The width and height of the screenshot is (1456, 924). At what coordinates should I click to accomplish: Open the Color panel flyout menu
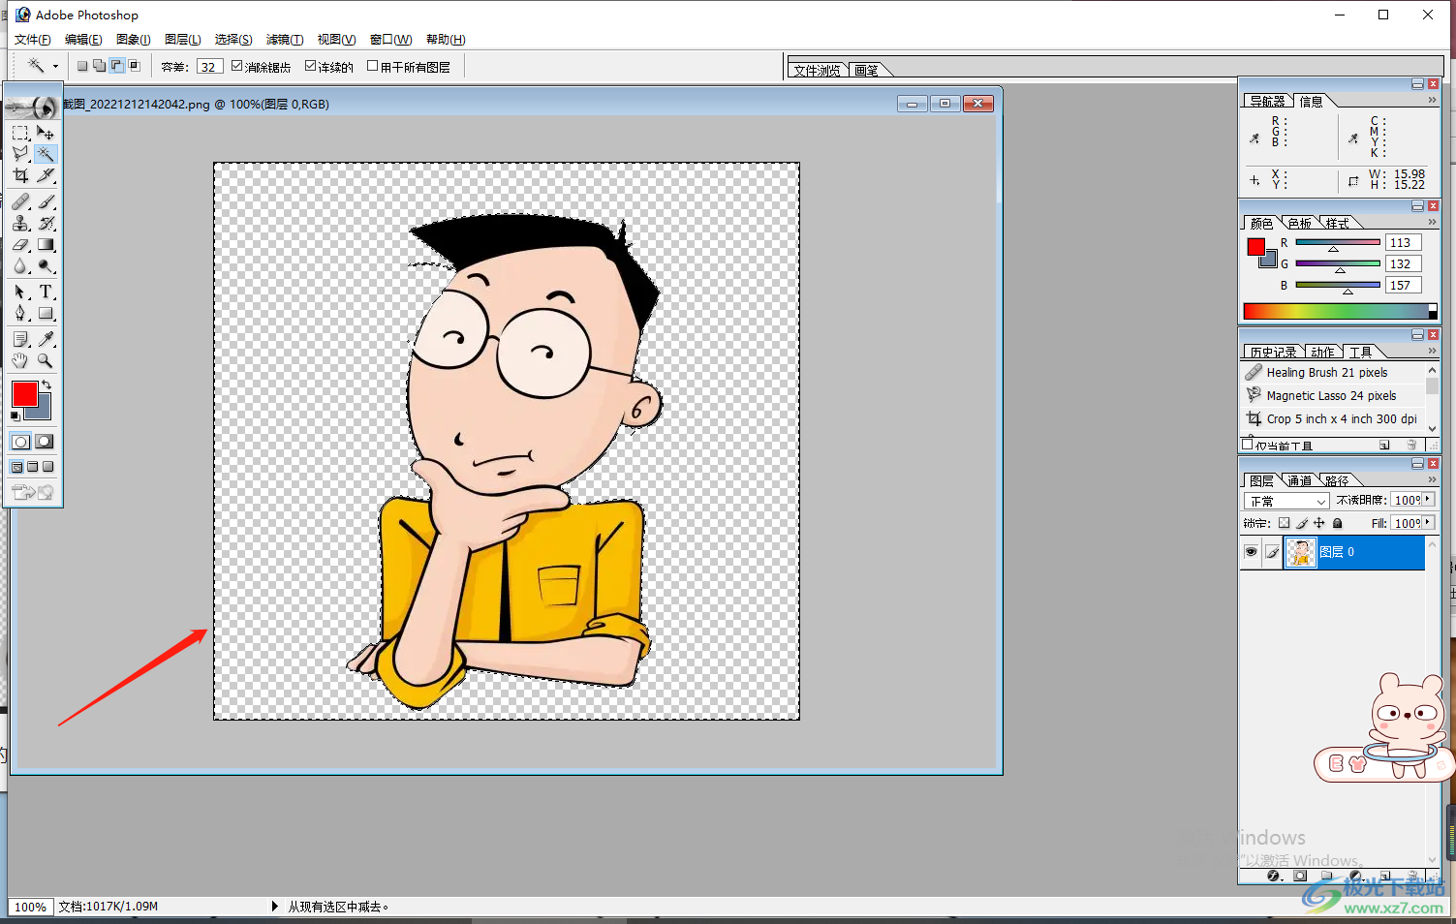pyautogui.click(x=1432, y=222)
